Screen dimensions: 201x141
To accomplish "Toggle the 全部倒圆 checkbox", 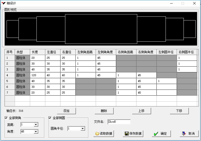I will tap(50, 118).
